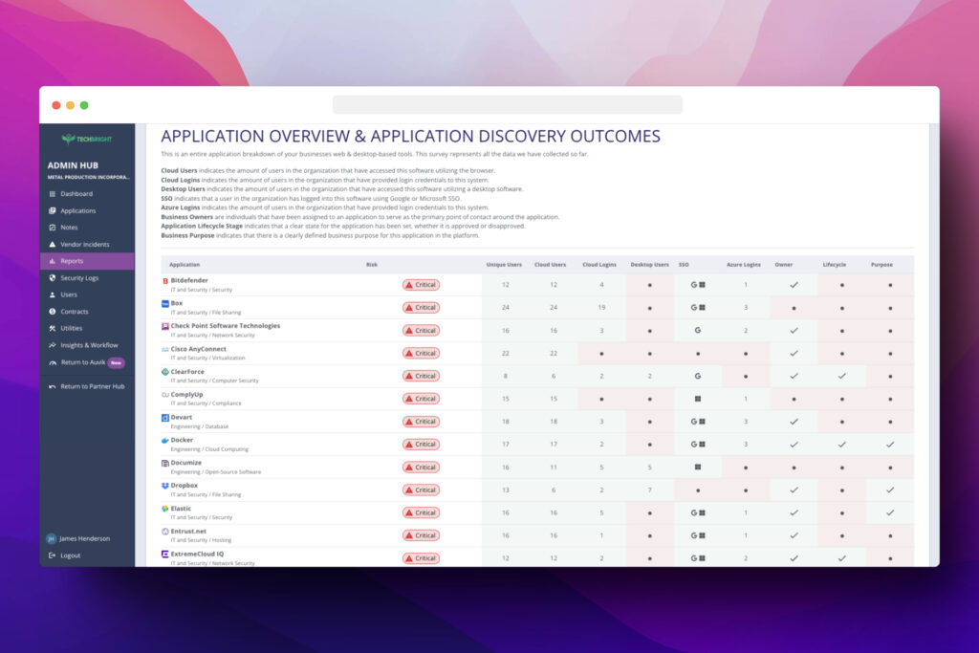The width and height of the screenshot is (979, 653).
Task: Click the ClearForce app icon
Action: point(164,372)
